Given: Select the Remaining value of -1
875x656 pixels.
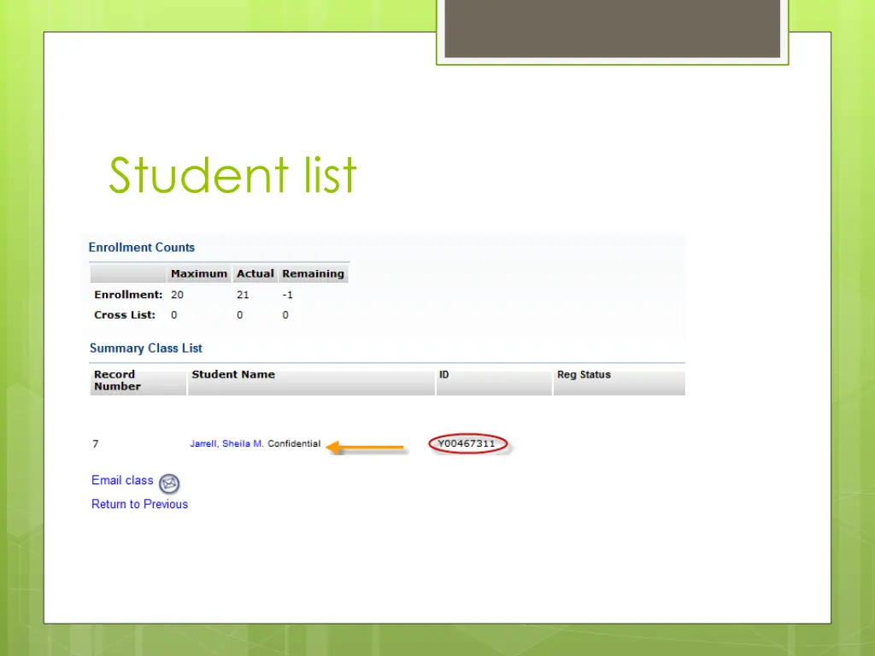Looking at the screenshot, I should [x=287, y=294].
